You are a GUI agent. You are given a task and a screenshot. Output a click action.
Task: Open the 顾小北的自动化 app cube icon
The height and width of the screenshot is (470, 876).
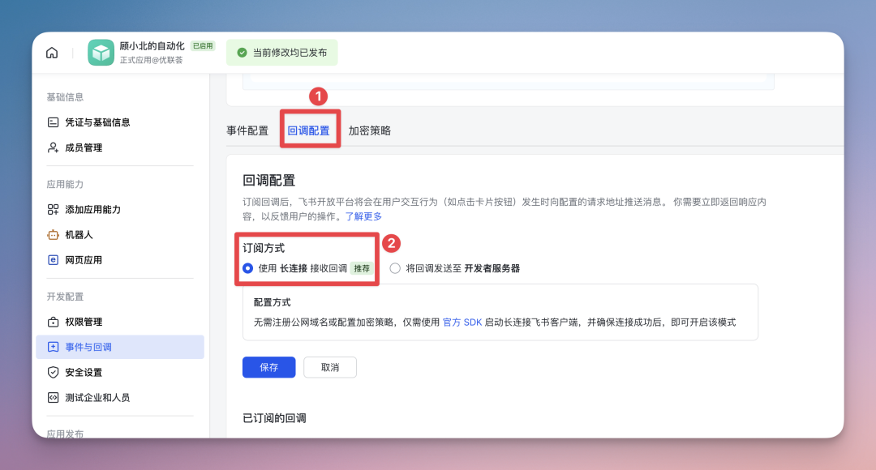(x=100, y=52)
